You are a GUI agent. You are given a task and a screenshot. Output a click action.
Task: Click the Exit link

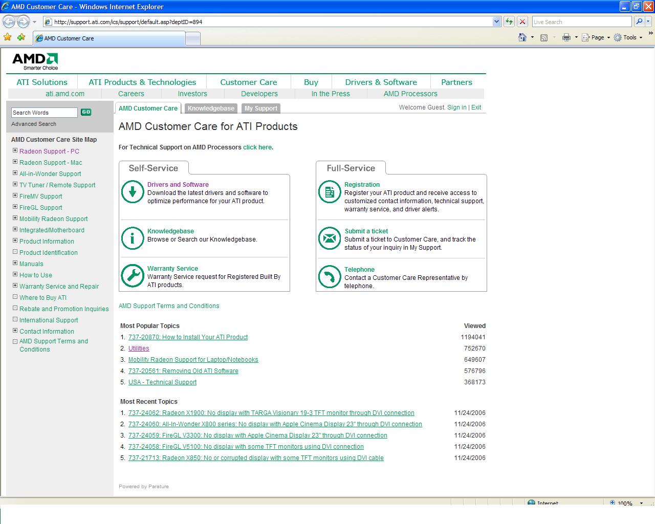pos(476,107)
